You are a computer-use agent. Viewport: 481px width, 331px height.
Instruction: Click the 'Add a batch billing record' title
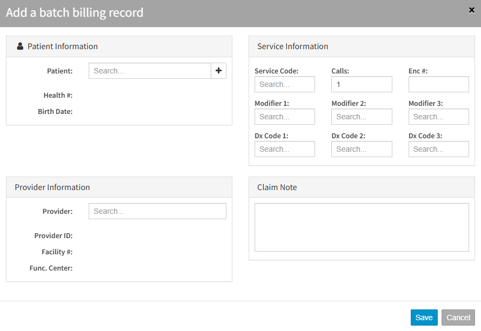click(75, 12)
